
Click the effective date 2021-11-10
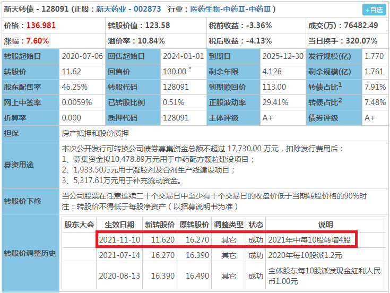click(119, 240)
